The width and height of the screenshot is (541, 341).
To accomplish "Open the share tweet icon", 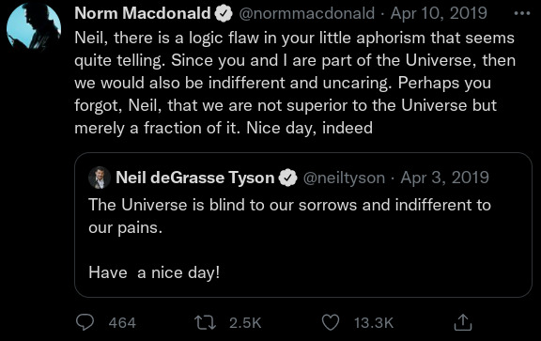I will 463,322.
